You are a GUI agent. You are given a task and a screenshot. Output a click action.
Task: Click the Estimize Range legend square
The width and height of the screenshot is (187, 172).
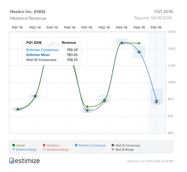click(x=14, y=149)
